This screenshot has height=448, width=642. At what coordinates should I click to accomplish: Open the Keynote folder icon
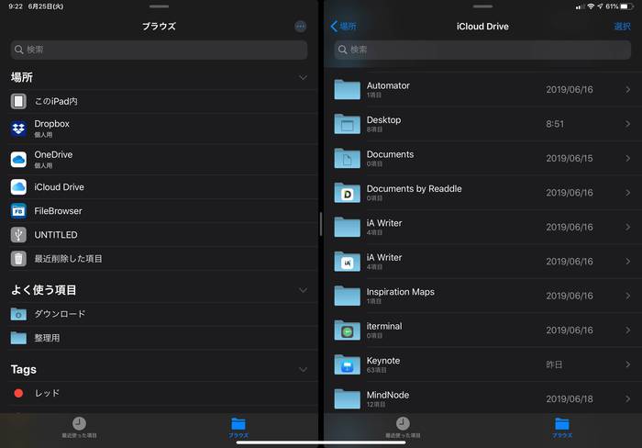click(x=348, y=364)
